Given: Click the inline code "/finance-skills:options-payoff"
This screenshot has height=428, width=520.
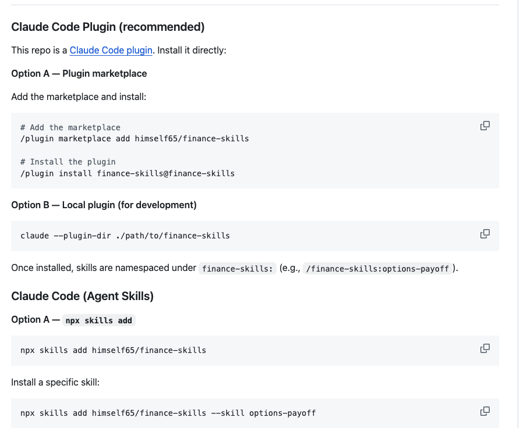Looking at the screenshot, I should point(377,268).
